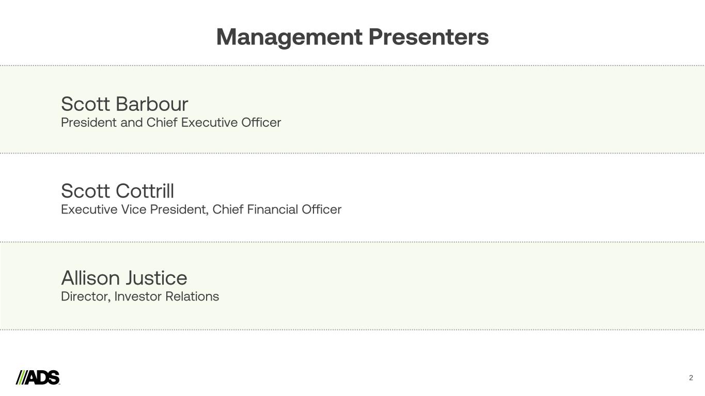Click Executive Vice President, Chief Financial Officer

[201, 210]
